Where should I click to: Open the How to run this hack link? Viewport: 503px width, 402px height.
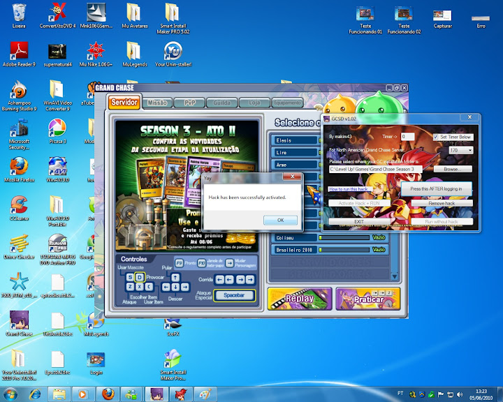click(x=349, y=189)
